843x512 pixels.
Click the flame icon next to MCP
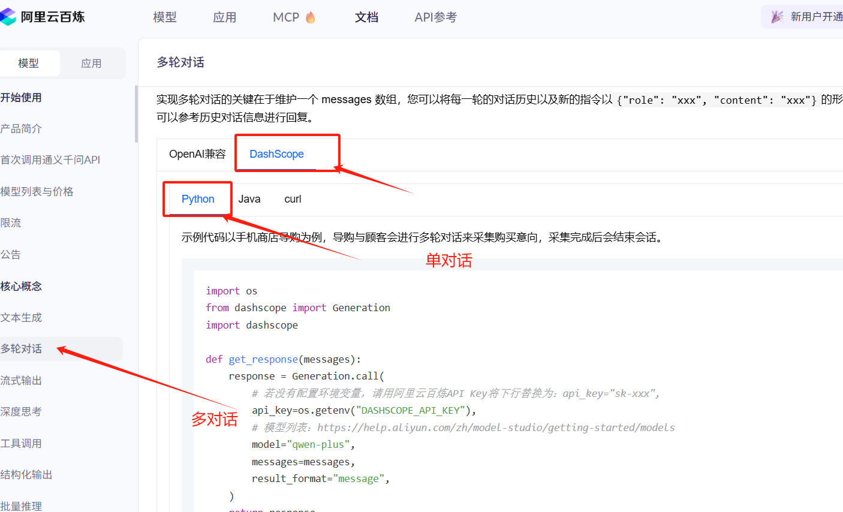(x=310, y=17)
